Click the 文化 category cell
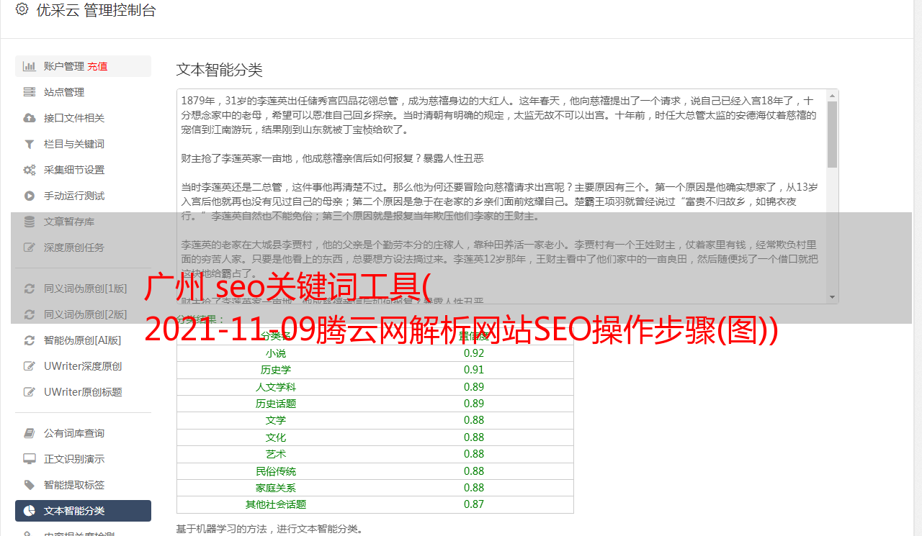This screenshot has width=922, height=536. [x=276, y=437]
